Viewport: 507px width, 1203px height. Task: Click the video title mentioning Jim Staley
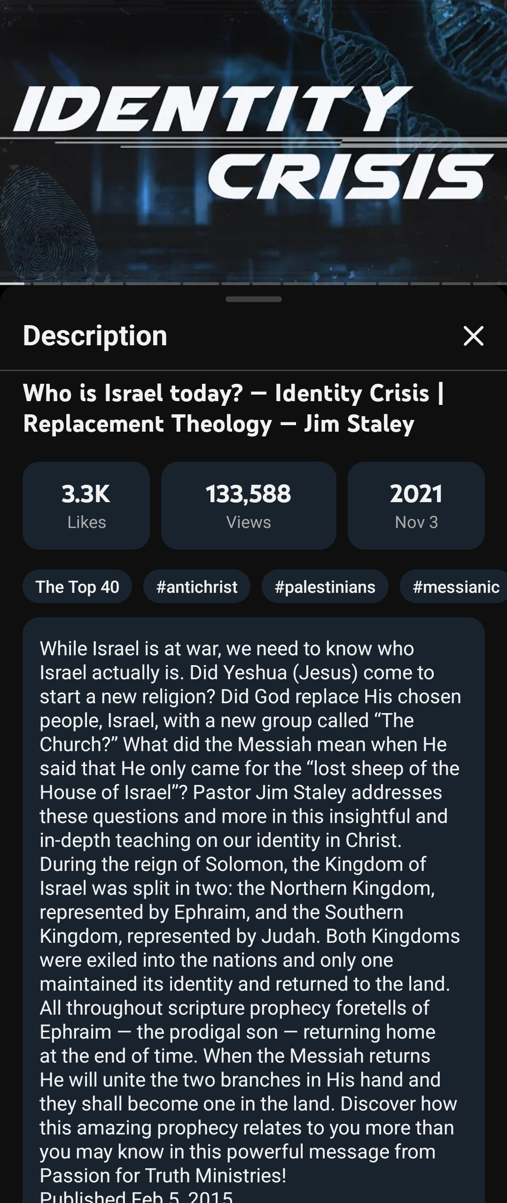click(234, 408)
